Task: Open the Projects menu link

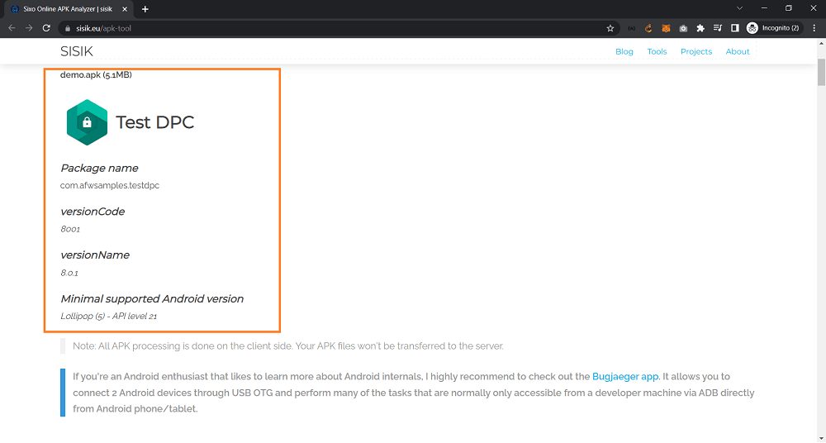Action: [695, 52]
